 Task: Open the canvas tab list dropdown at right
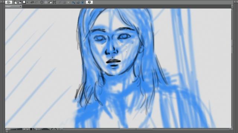[x=232, y=6]
